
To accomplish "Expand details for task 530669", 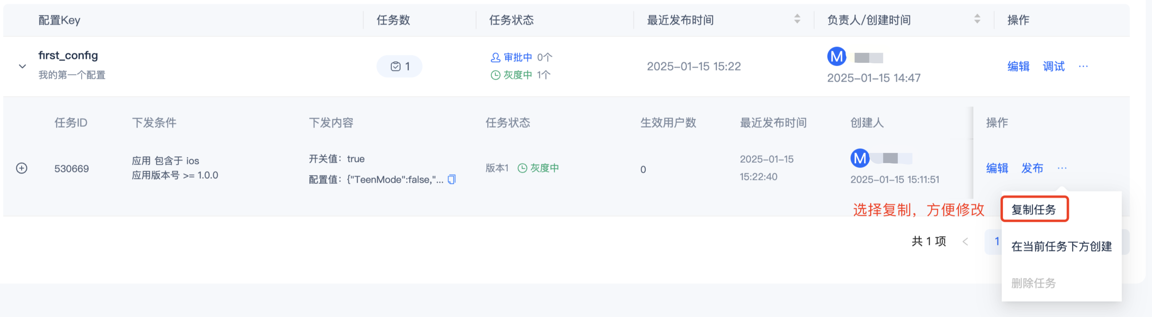I will [x=22, y=168].
